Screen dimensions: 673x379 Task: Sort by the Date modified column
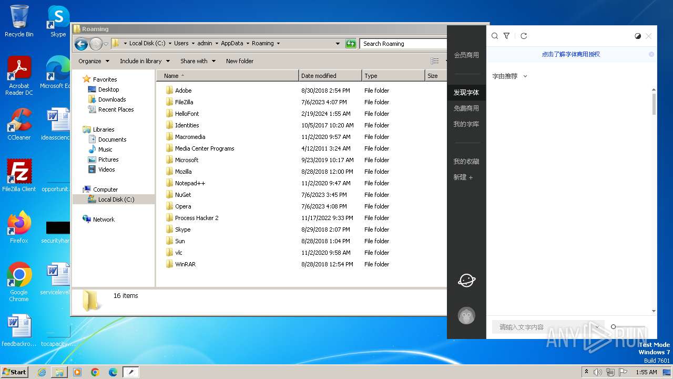(x=330, y=76)
